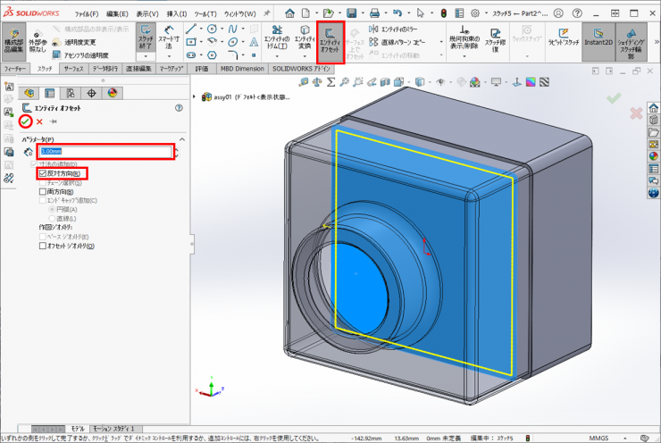Open the Appearances tab in the right task pane
This screenshot has height=443, width=661.
[x=653, y=155]
